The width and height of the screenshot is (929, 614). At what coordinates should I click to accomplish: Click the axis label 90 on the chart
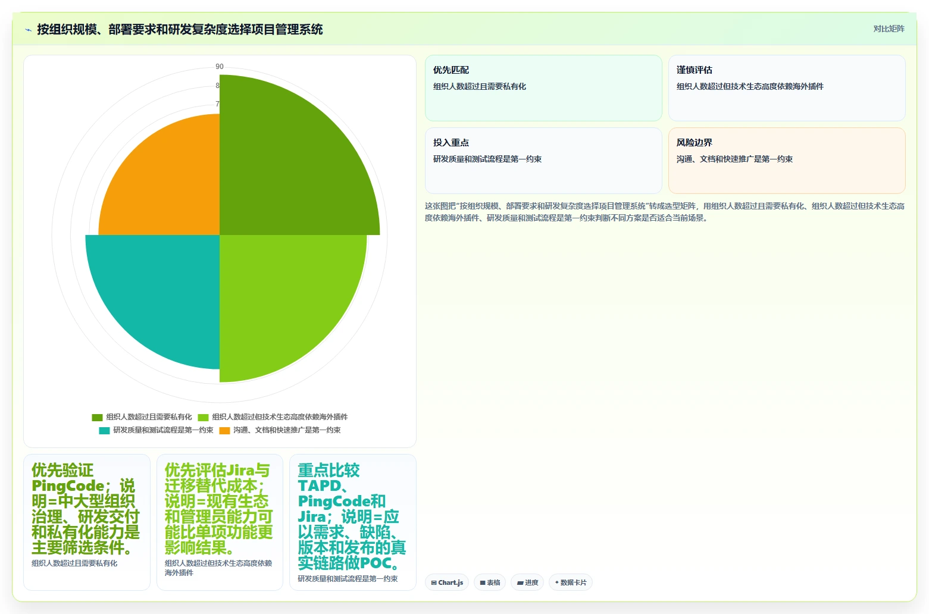220,67
